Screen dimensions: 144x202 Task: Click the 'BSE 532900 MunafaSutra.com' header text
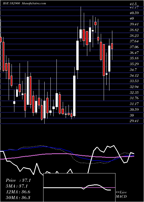tap(24, 3)
